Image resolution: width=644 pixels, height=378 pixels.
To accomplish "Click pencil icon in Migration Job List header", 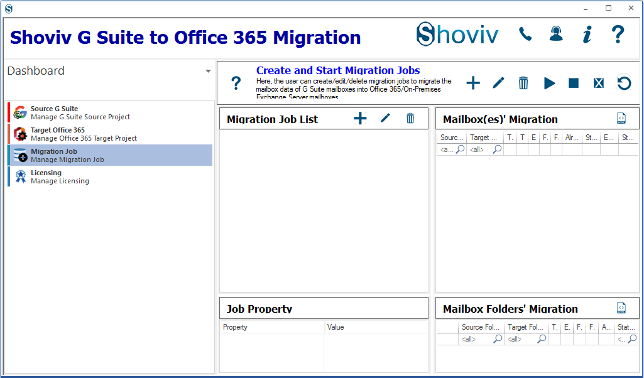I will pos(385,118).
